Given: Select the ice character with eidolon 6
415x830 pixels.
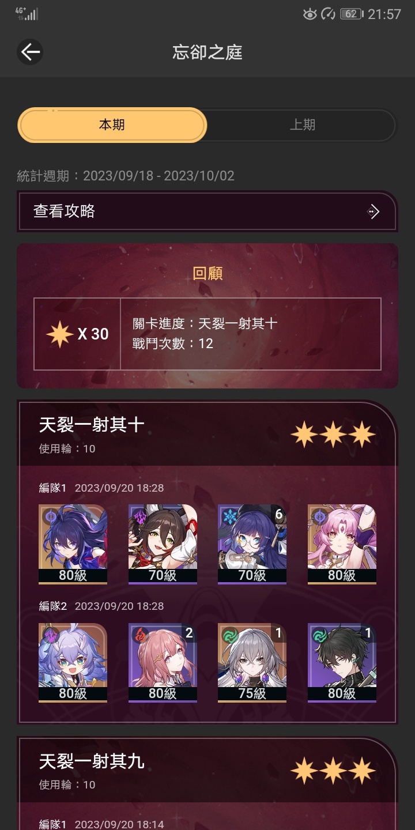Looking at the screenshot, I should (252, 544).
